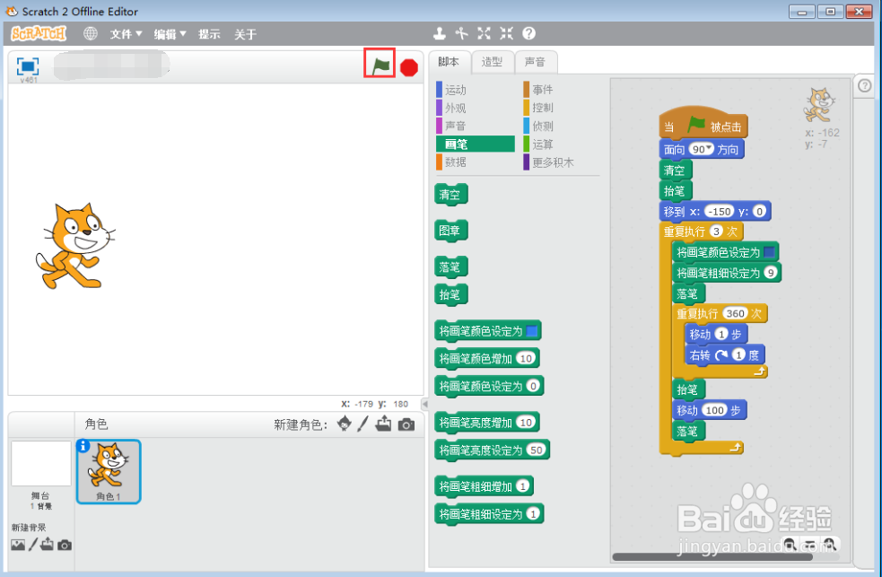Viewport: 882px width, 577px height.
Task: Click the block help question-mark tool
Action: 528,34
